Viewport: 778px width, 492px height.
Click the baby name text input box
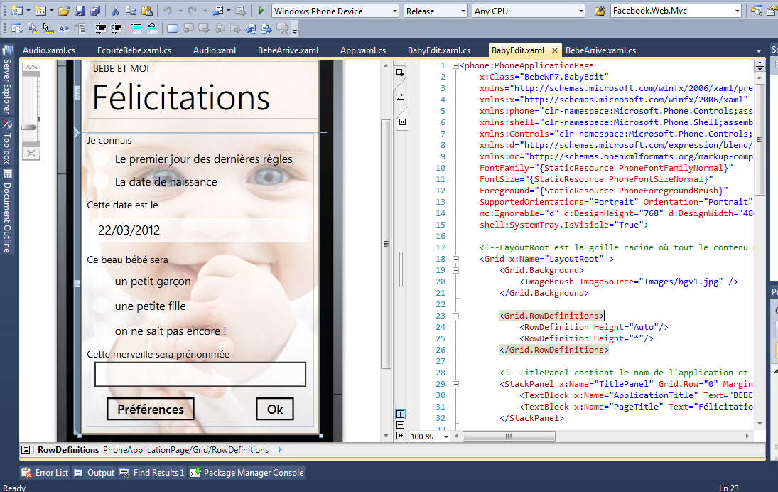point(200,375)
